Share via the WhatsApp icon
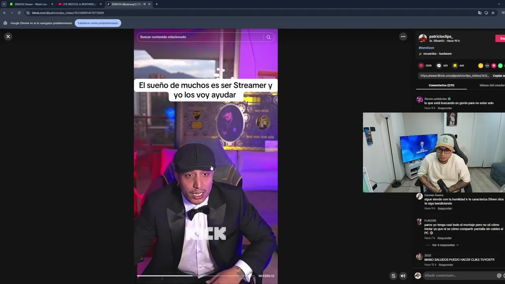Viewport: 505px width, 284px height. coord(500,65)
